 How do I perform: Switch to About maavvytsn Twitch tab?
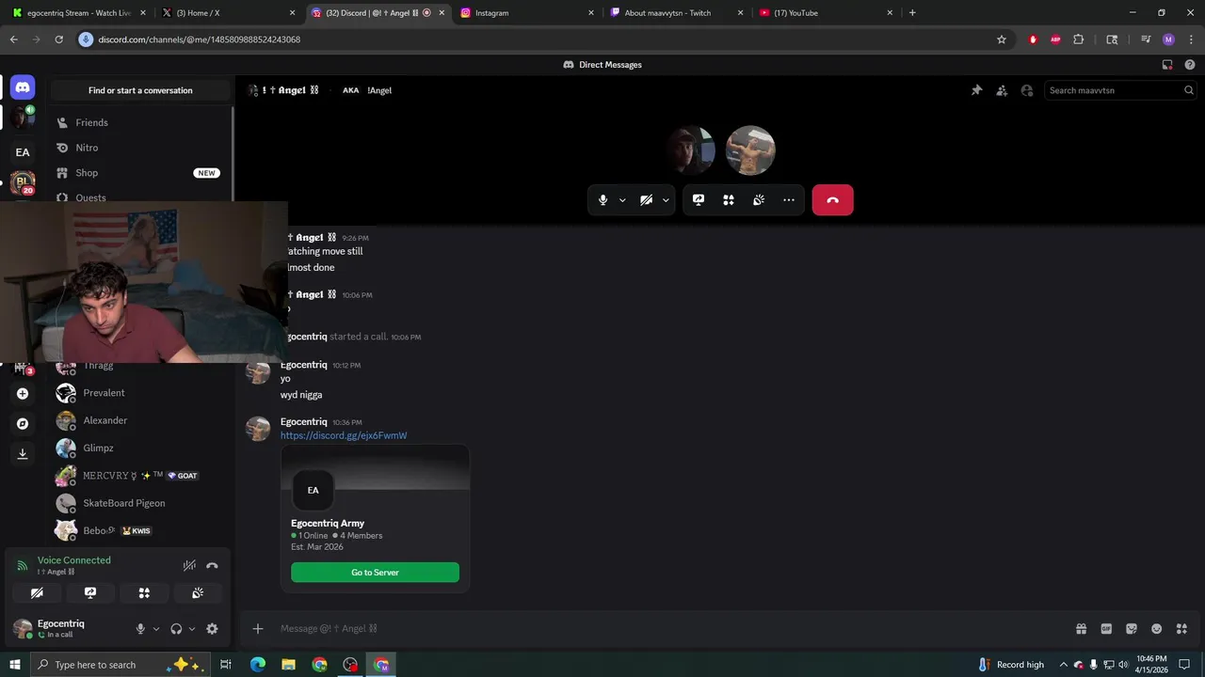(677, 13)
